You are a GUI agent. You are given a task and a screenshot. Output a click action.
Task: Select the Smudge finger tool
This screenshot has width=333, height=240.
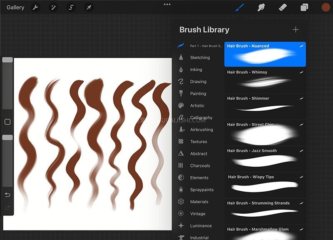click(261, 7)
